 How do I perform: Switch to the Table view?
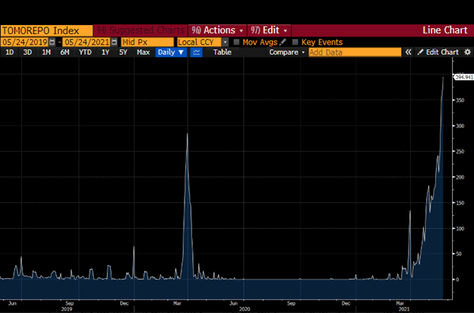coord(222,52)
